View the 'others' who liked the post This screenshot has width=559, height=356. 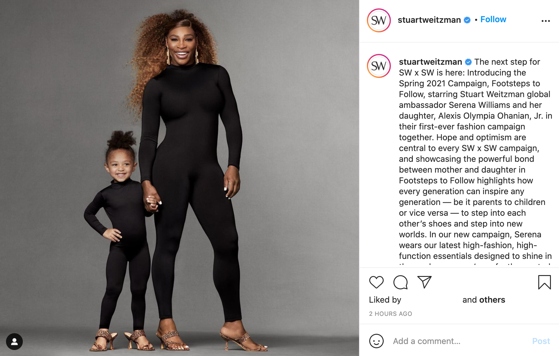(492, 300)
